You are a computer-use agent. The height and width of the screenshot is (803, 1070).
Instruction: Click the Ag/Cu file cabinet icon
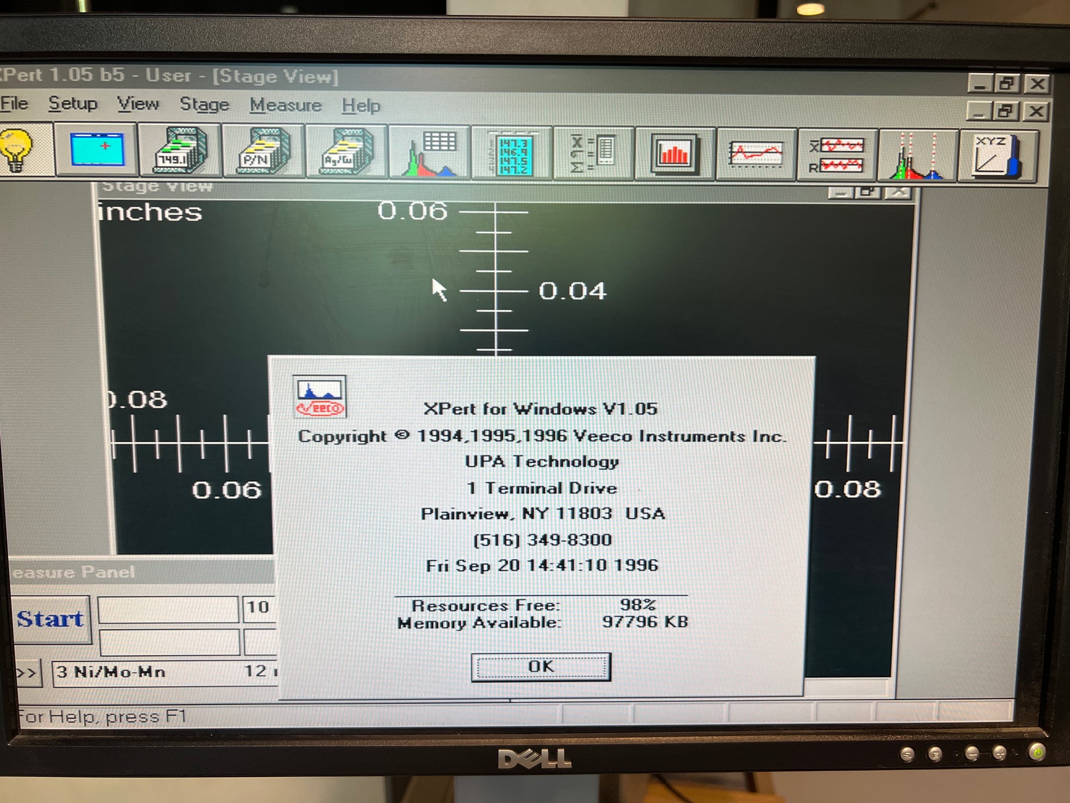coord(346,152)
